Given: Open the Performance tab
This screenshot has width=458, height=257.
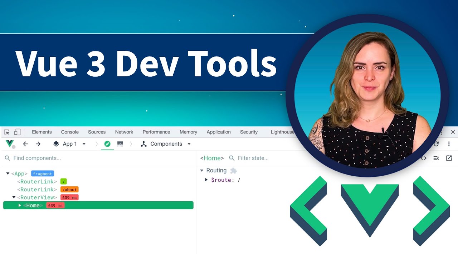Looking at the screenshot, I should [156, 132].
